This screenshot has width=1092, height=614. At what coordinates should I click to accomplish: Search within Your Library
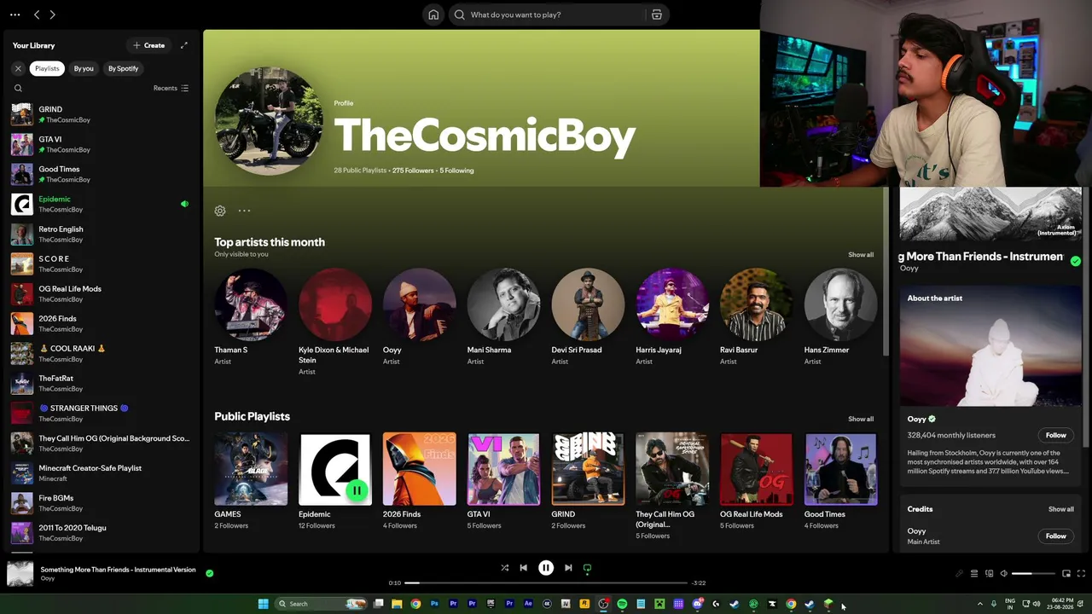[18, 88]
